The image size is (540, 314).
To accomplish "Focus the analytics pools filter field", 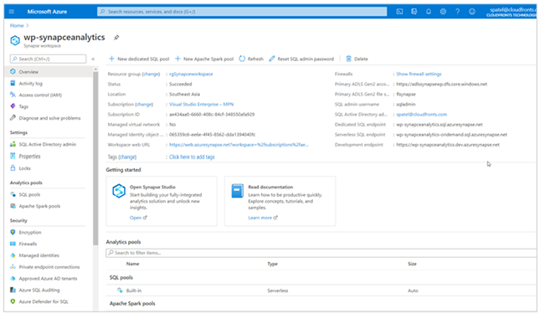I will point(321,253).
